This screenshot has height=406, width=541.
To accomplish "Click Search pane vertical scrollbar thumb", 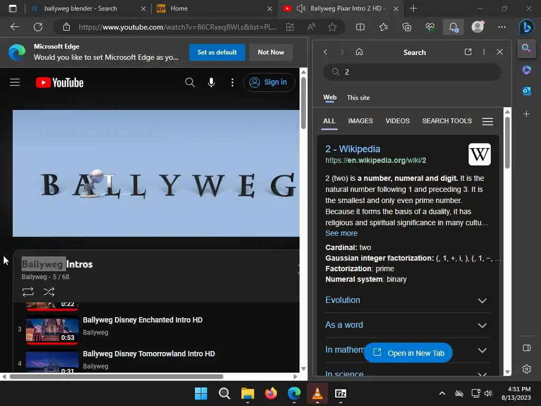I will point(507,143).
